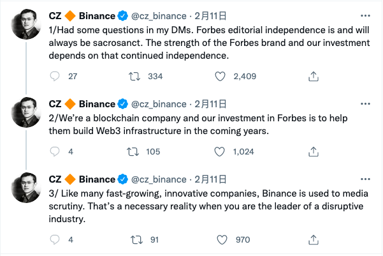Open more options menu on second tweet

click(365, 104)
